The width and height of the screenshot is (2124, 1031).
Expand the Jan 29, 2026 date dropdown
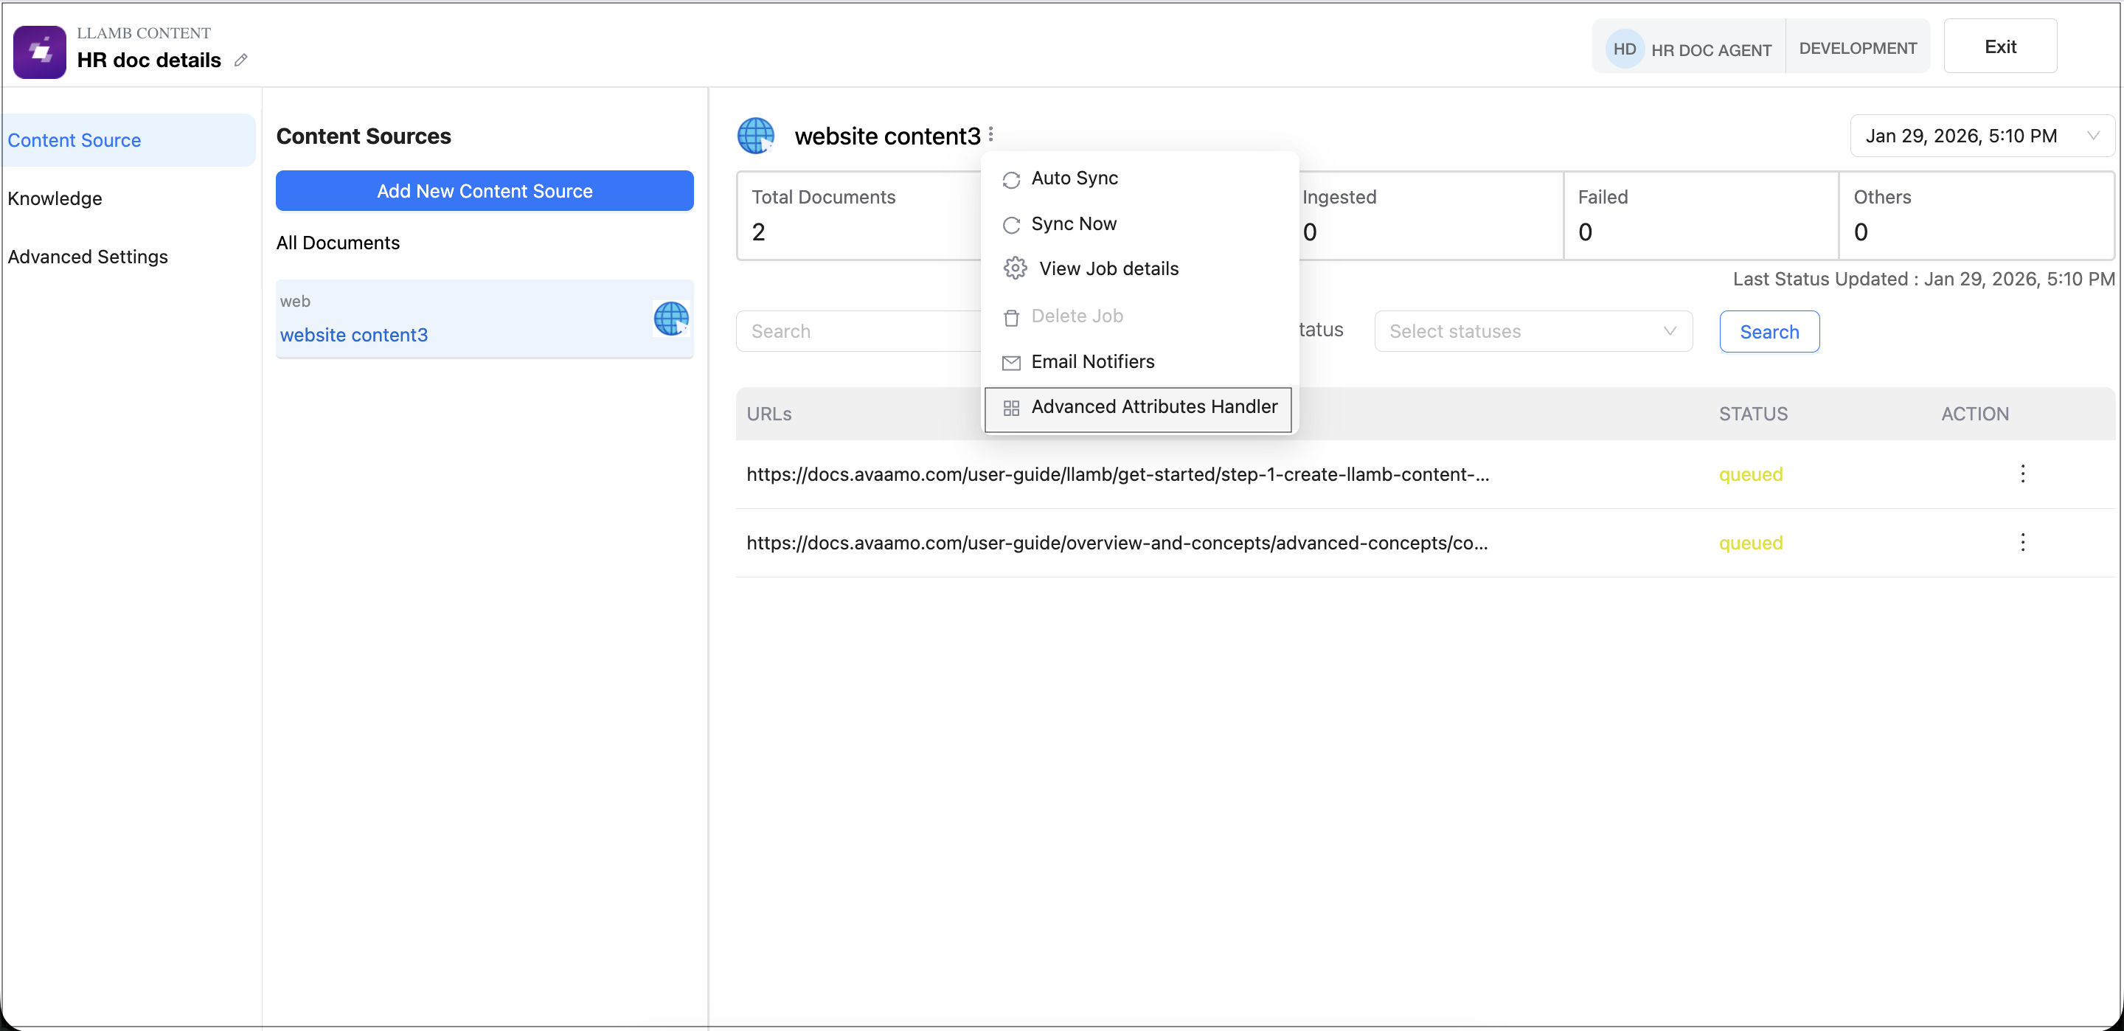(x=1980, y=136)
